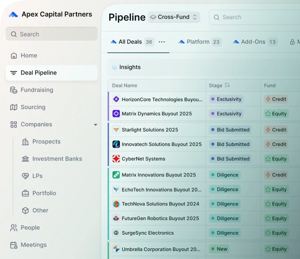Click the Diligence stage for Matrix Innovations
The image size is (300, 259).
(225, 175)
